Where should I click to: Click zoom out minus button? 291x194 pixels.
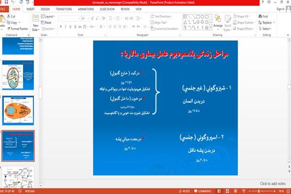tap(250, 191)
